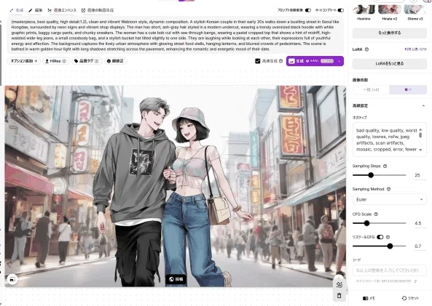This screenshot has height=306, width=432.
Task: Click the save icon on image
Action: tap(12, 279)
